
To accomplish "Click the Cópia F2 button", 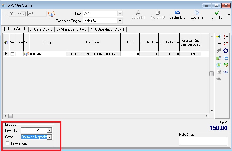I will (x=197, y=15).
